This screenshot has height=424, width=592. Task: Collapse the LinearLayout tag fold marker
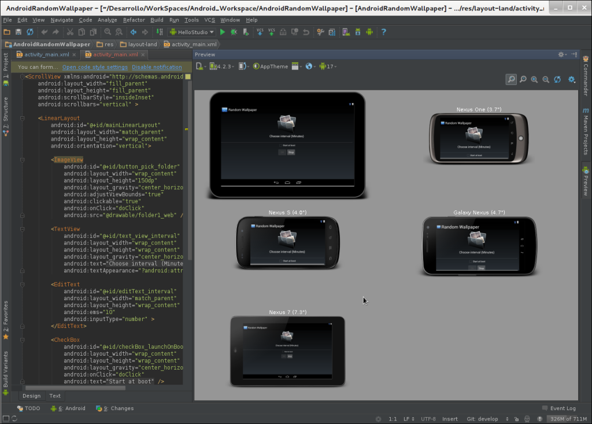coord(23,118)
